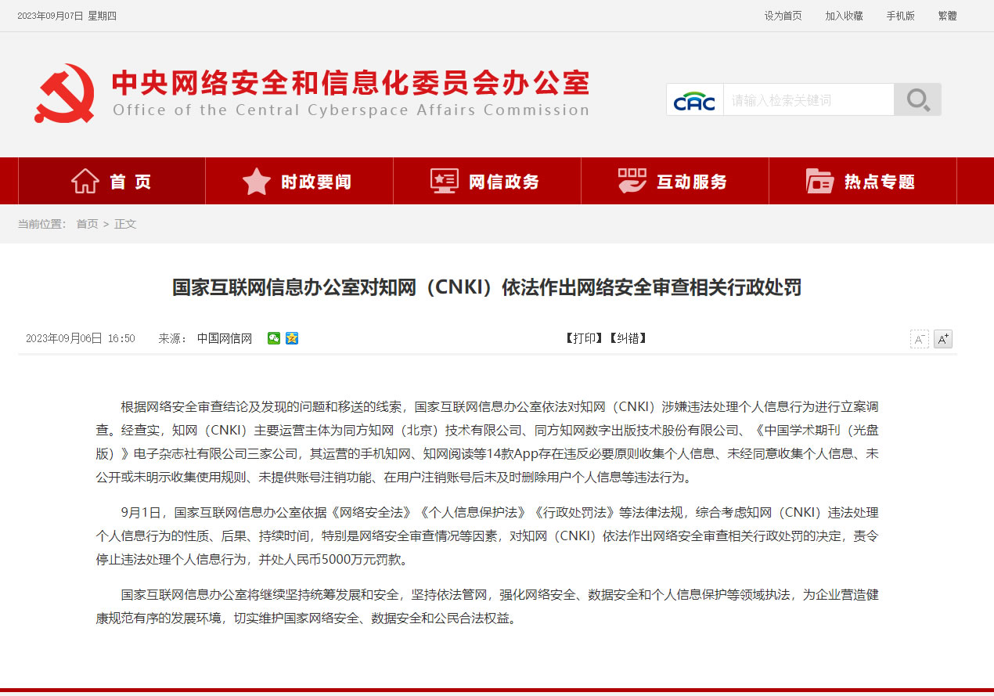This screenshot has height=696, width=994.
Task: Decrease article font size with A- button
Action: [x=919, y=339]
